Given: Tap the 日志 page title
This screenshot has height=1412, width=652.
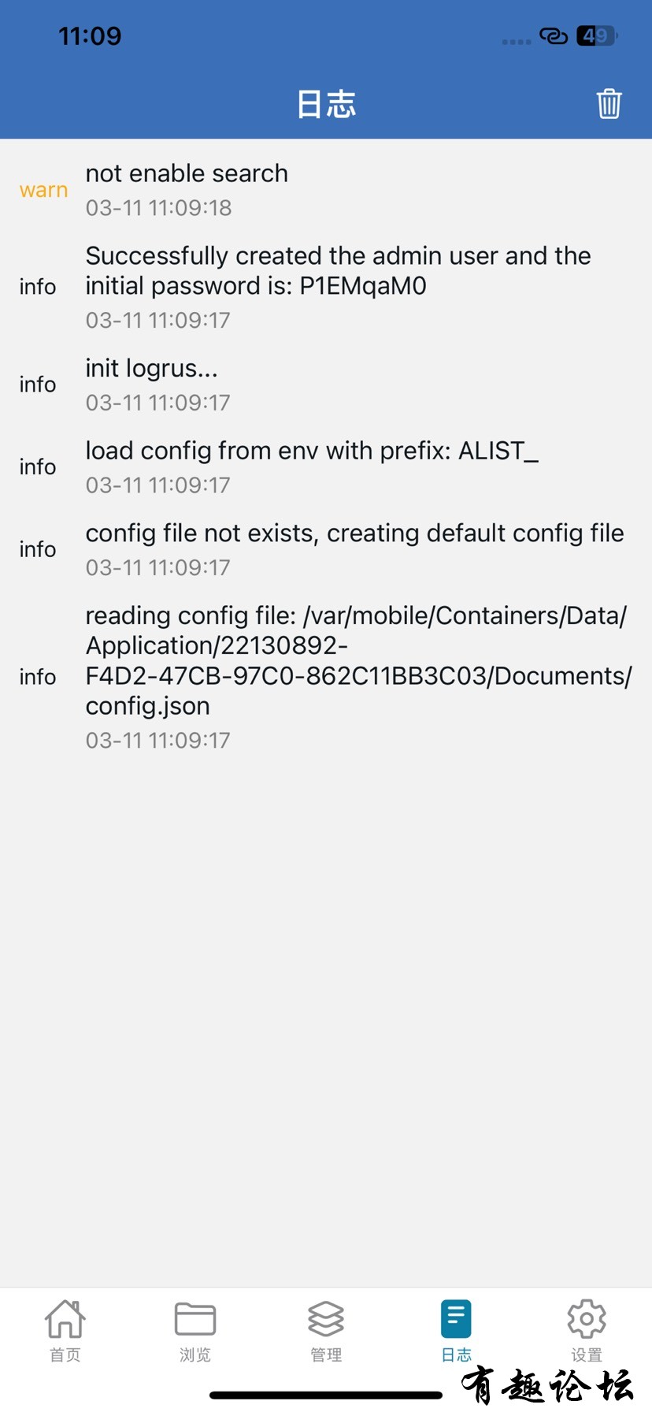Looking at the screenshot, I should [x=326, y=104].
